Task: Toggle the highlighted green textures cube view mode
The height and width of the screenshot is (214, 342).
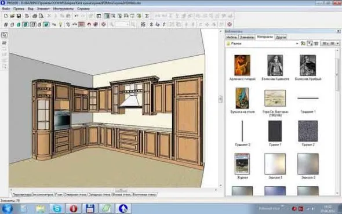Action: pos(26,24)
